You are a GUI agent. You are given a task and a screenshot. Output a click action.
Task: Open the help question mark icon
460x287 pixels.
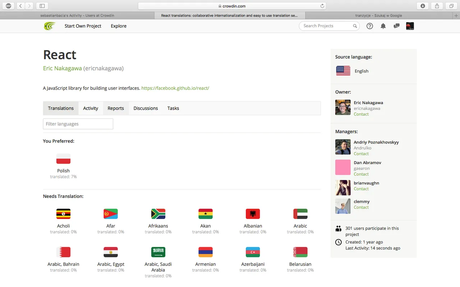coord(370,26)
